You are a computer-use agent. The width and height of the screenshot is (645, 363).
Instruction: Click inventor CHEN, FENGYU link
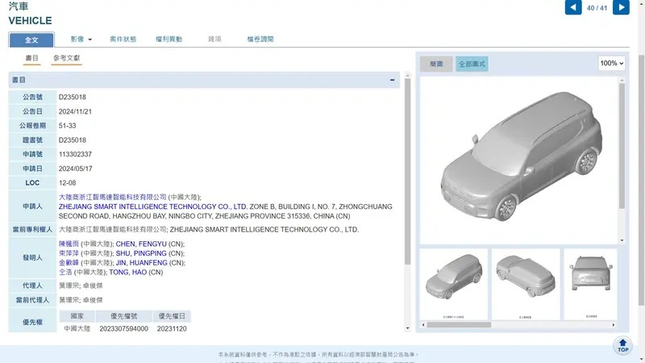point(141,244)
